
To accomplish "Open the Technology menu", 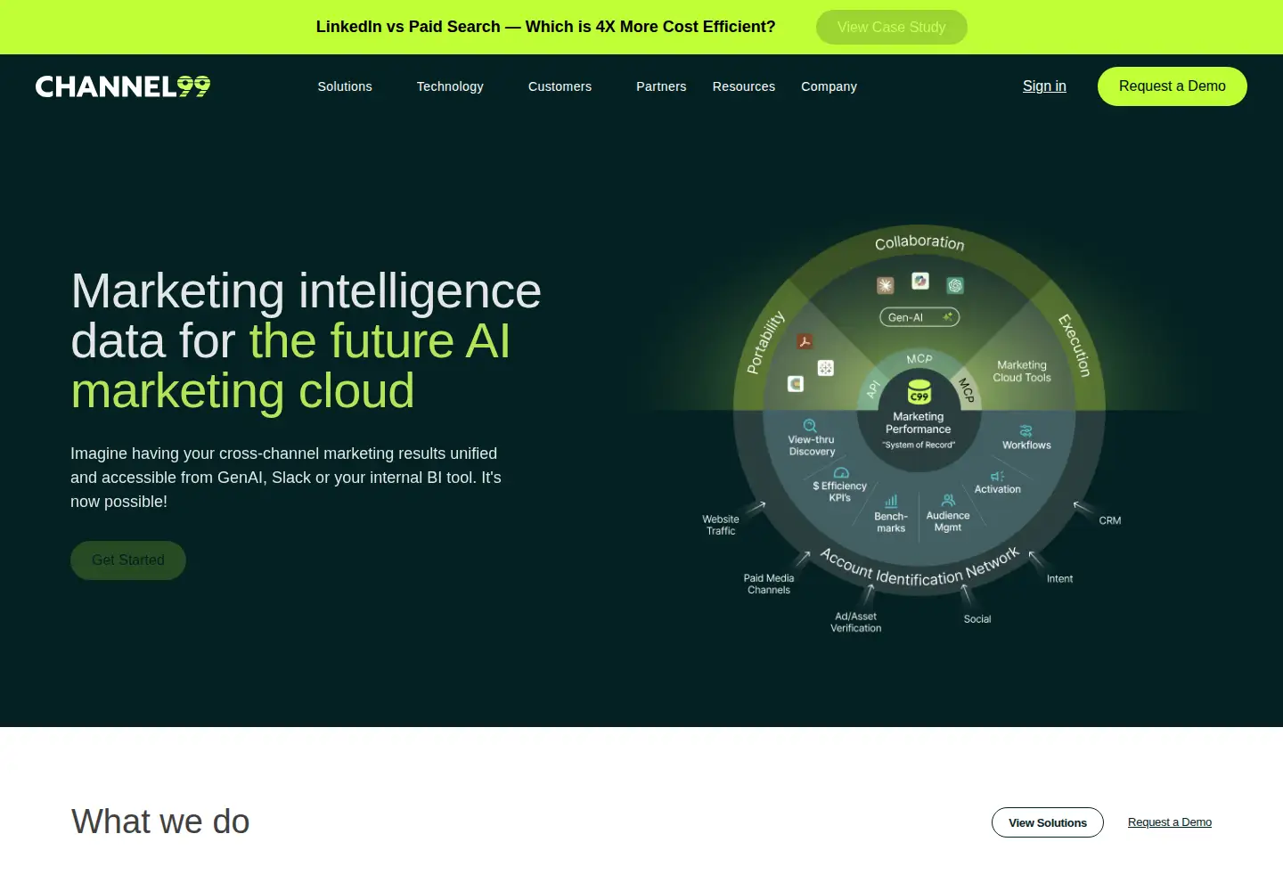I will pyautogui.click(x=450, y=86).
